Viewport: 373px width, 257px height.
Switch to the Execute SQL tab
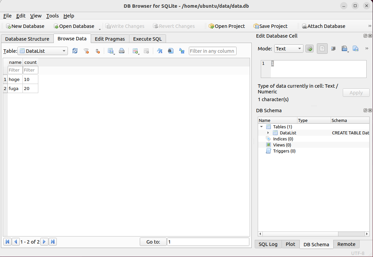pyautogui.click(x=147, y=39)
